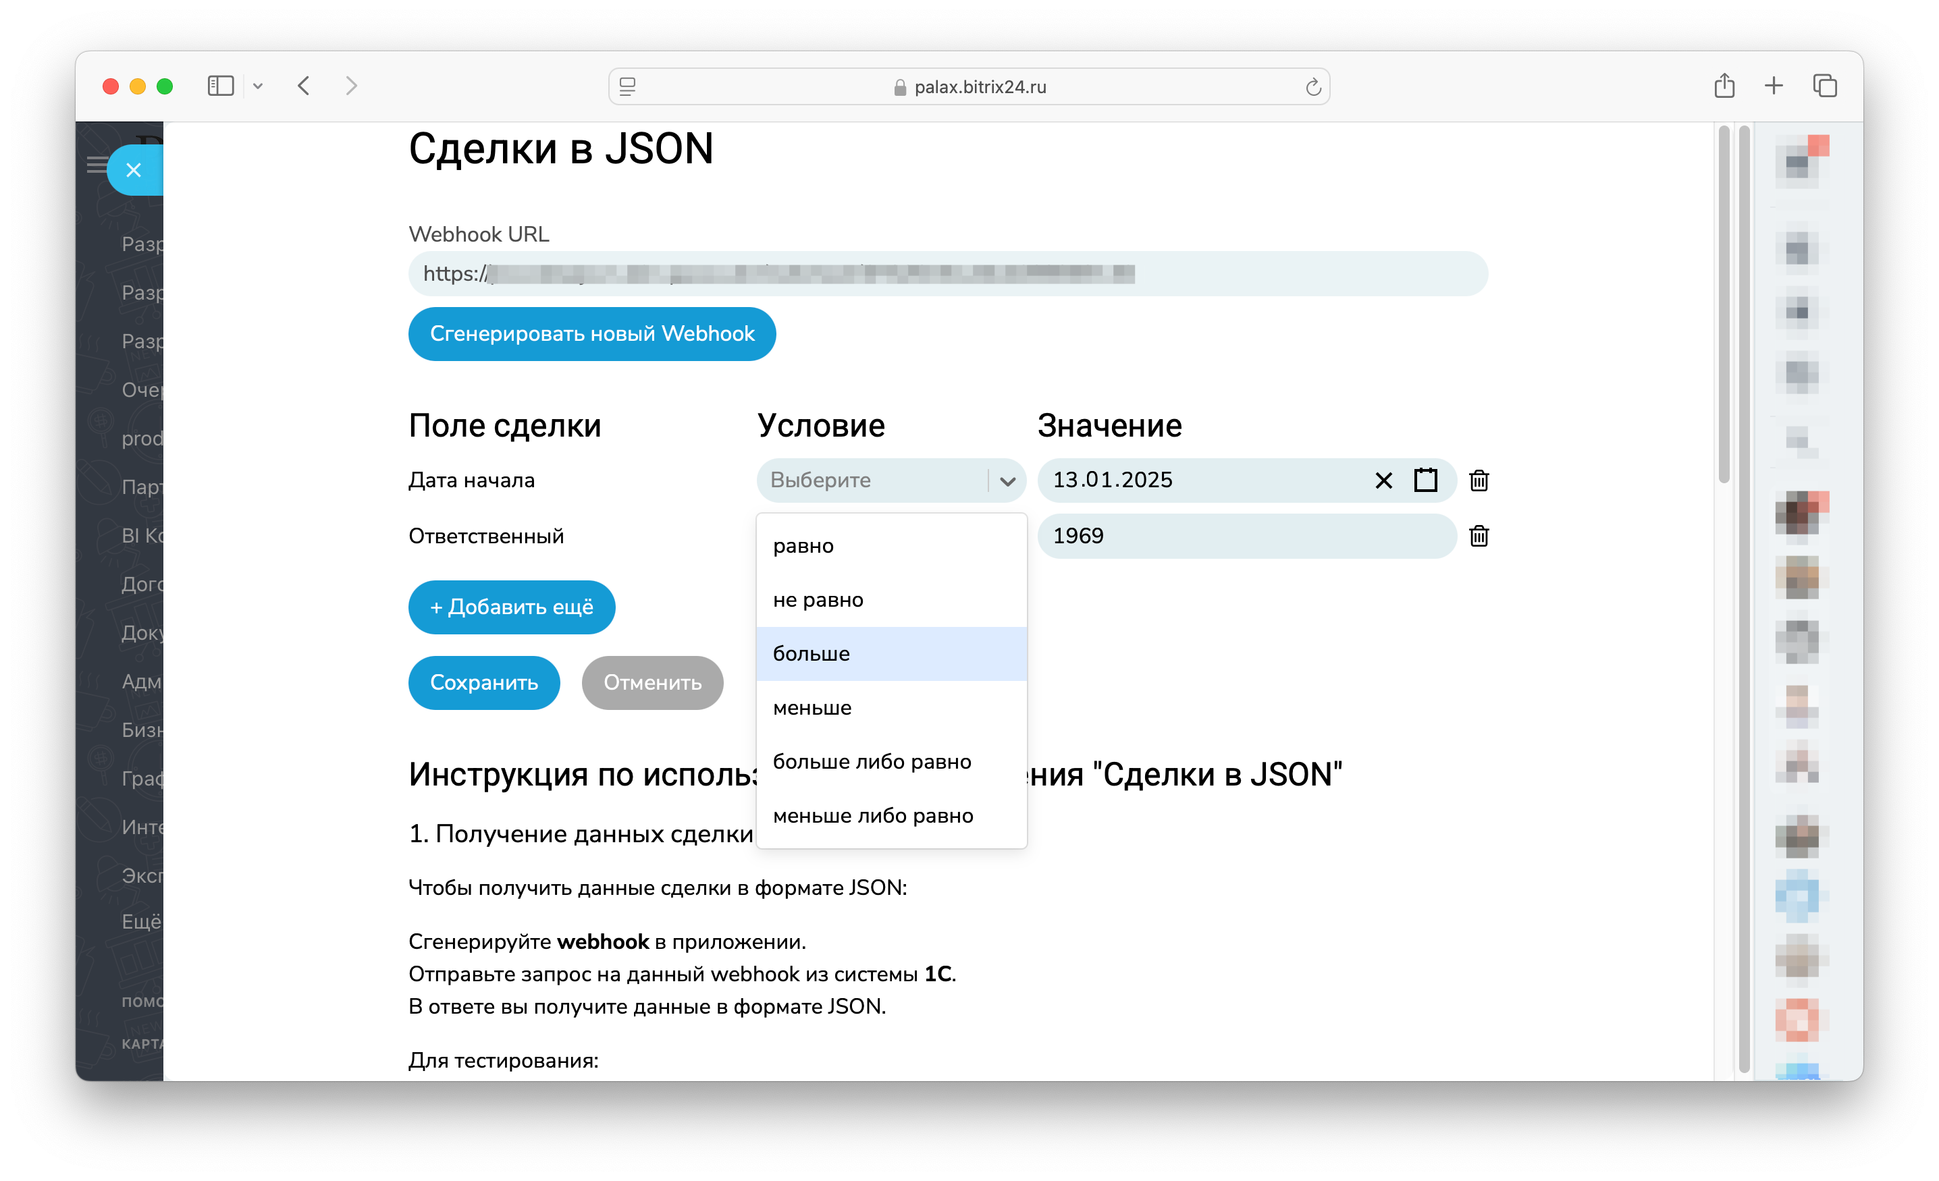This screenshot has height=1181, width=1939.
Task: Select the равно condition option
Action: pyautogui.click(x=803, y=545)
